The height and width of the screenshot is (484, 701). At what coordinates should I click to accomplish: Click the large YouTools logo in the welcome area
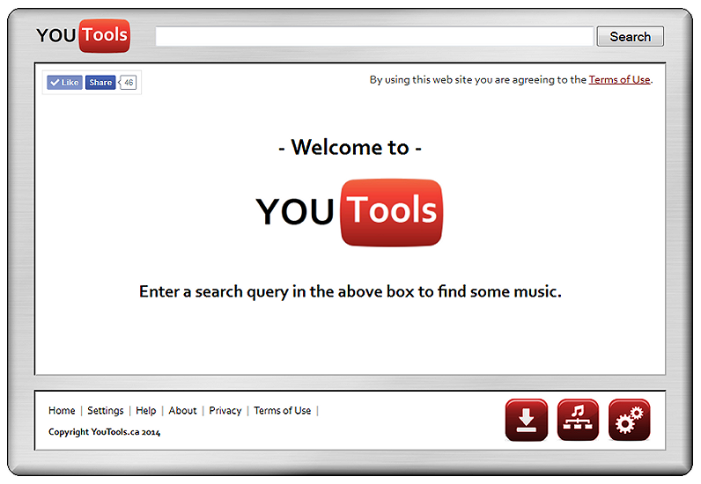point(350,211)
